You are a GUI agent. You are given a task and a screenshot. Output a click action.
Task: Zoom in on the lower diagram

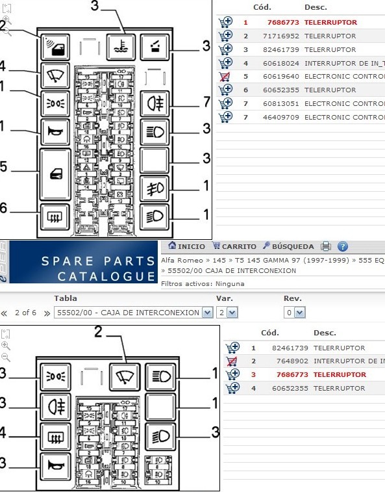click(x=6, y=346)
